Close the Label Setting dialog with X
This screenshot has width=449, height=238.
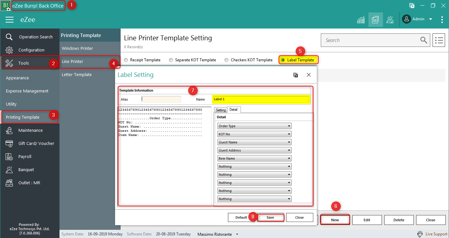(309, 75)
